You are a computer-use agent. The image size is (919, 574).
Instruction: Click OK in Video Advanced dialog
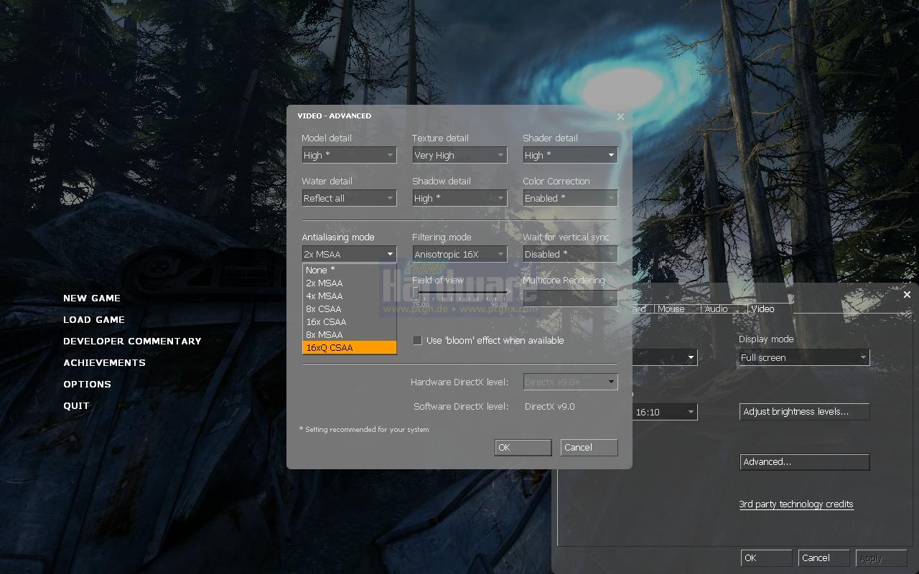pyautogui.click(x=523, y=448)
